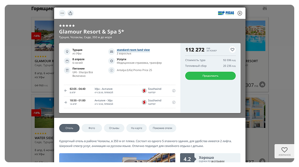Click the fork and knife Питание icon

tap(67, 71)
